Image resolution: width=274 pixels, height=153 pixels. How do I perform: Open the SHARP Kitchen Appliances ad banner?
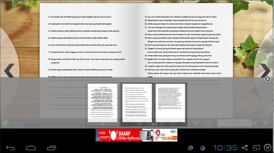coord(133,135)
